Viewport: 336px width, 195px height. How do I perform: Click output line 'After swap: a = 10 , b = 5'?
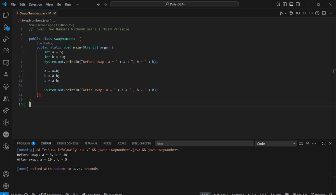tap(42, 159)
